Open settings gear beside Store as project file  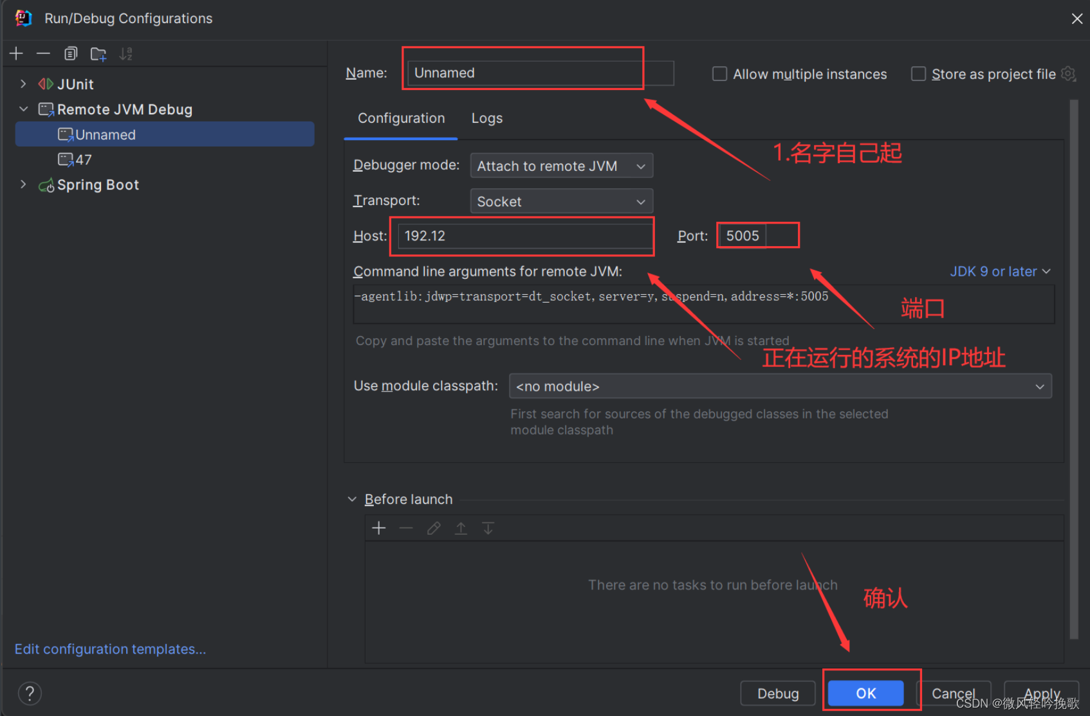pyautogui.click(x=1068, y=74)
